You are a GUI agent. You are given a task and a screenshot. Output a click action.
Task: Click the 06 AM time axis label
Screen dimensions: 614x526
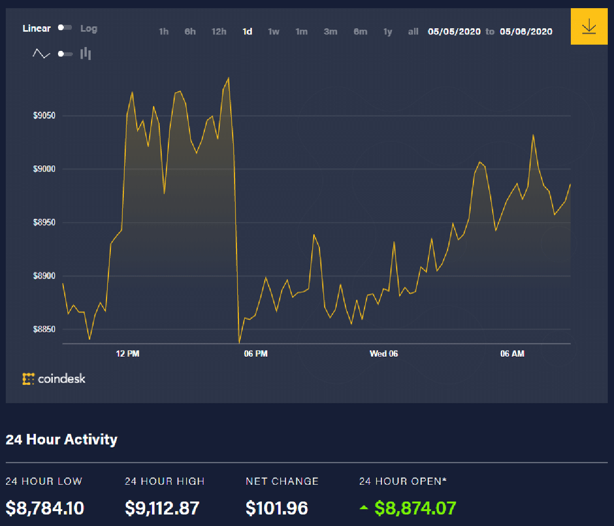[512, 354]
